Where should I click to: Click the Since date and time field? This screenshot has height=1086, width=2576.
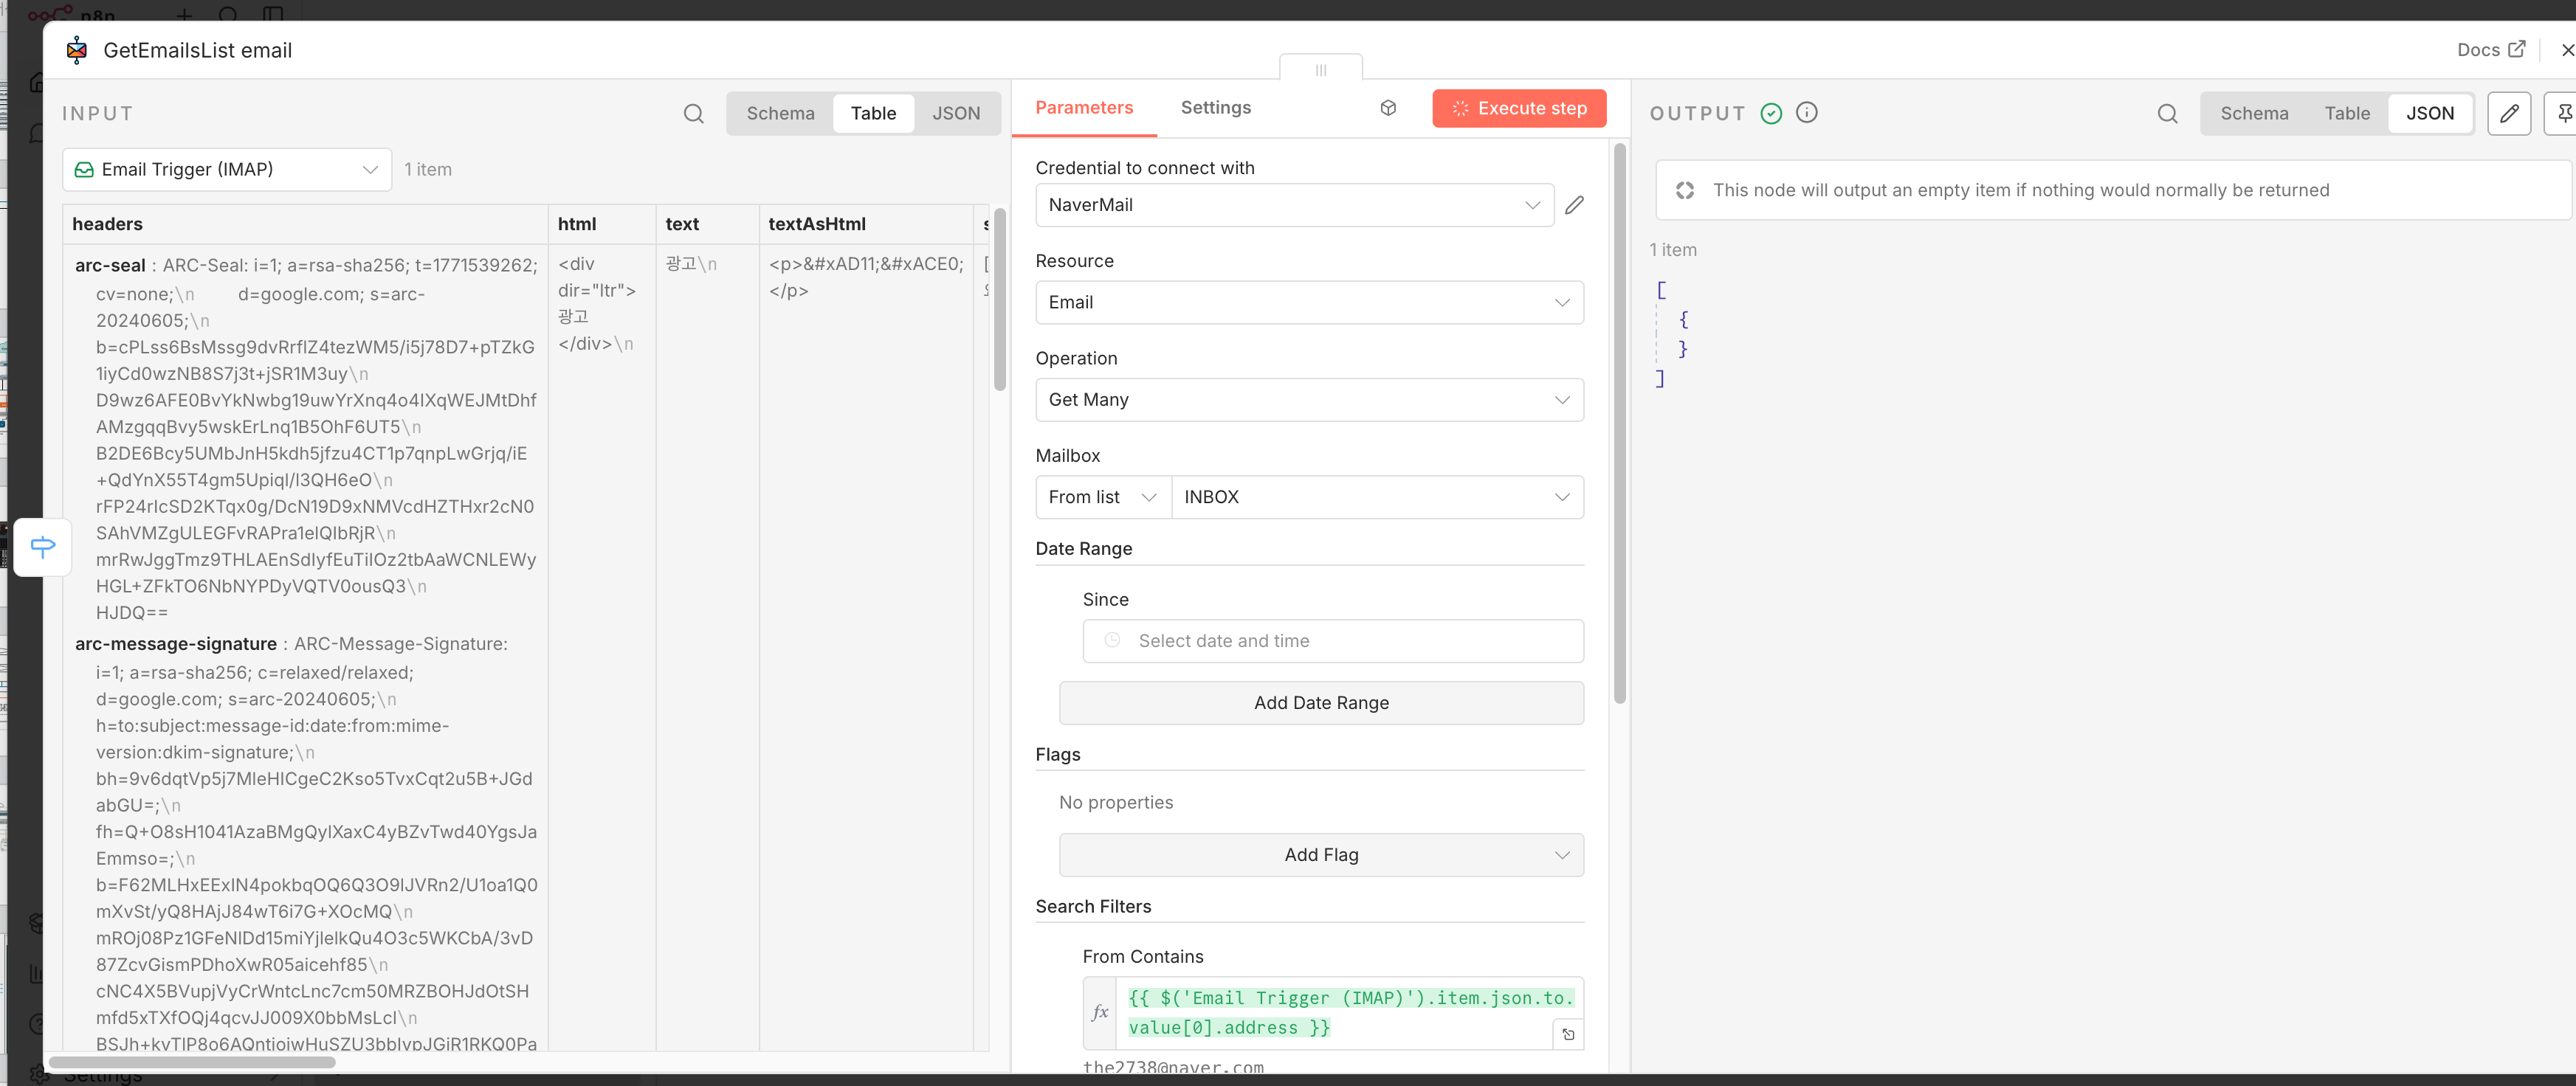coord(1332,641)
